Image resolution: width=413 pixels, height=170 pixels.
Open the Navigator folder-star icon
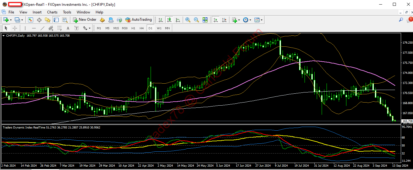coord(48,20)
